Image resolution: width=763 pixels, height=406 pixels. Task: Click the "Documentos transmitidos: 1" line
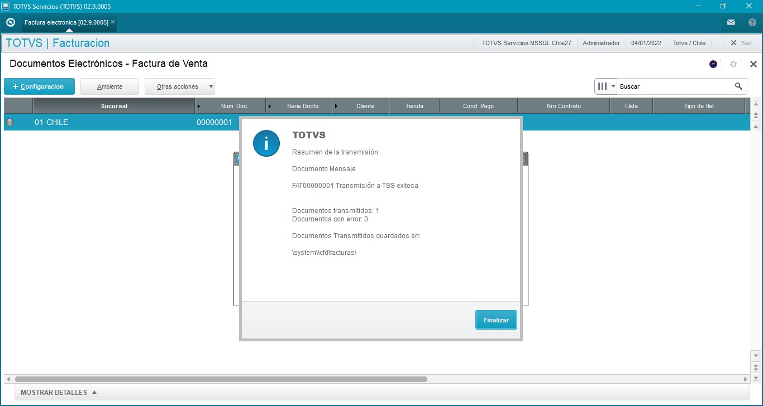tap(336, 211)
